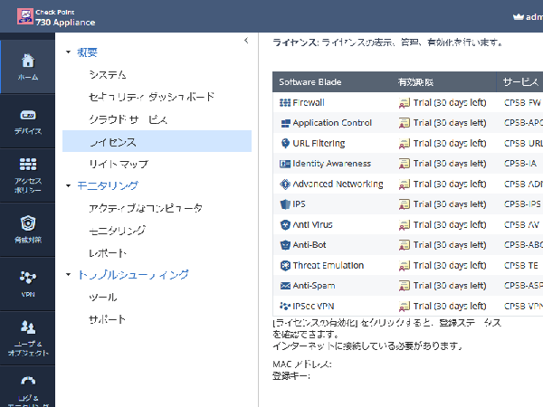The width and height of the screenshot is (543, 407).
Task: Open the Device (デバイス) sidebar section
Action: 28,121
